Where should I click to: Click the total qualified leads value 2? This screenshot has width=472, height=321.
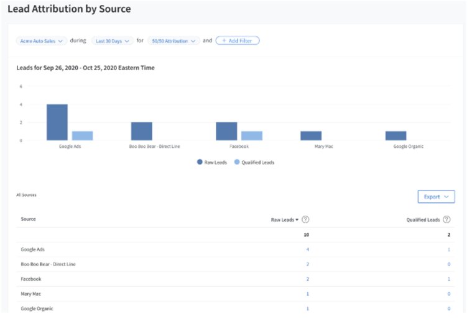pos(449,235)
